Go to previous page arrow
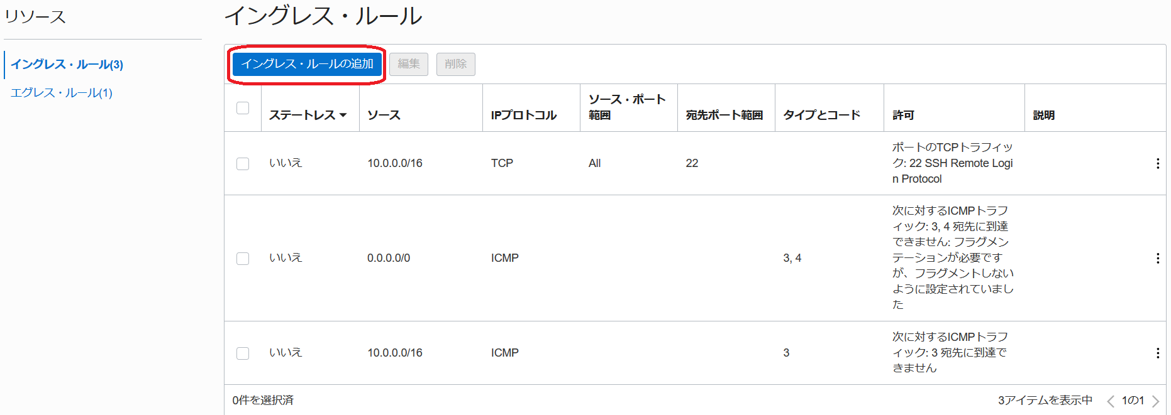 [1110, 401]
